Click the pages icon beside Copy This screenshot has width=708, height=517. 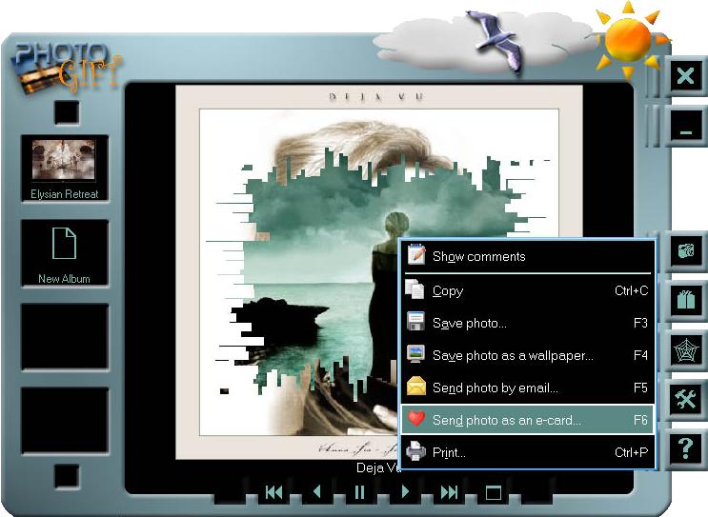[415, 289]
